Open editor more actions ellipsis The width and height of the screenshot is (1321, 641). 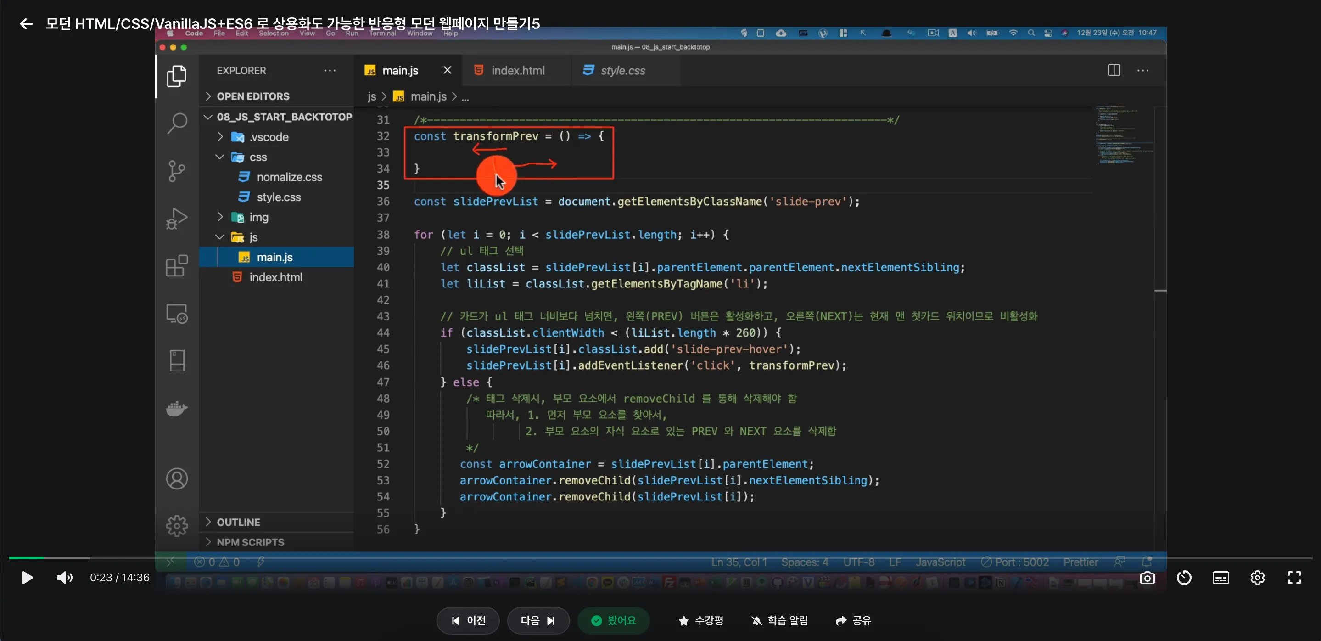[x=1143, y=70]
